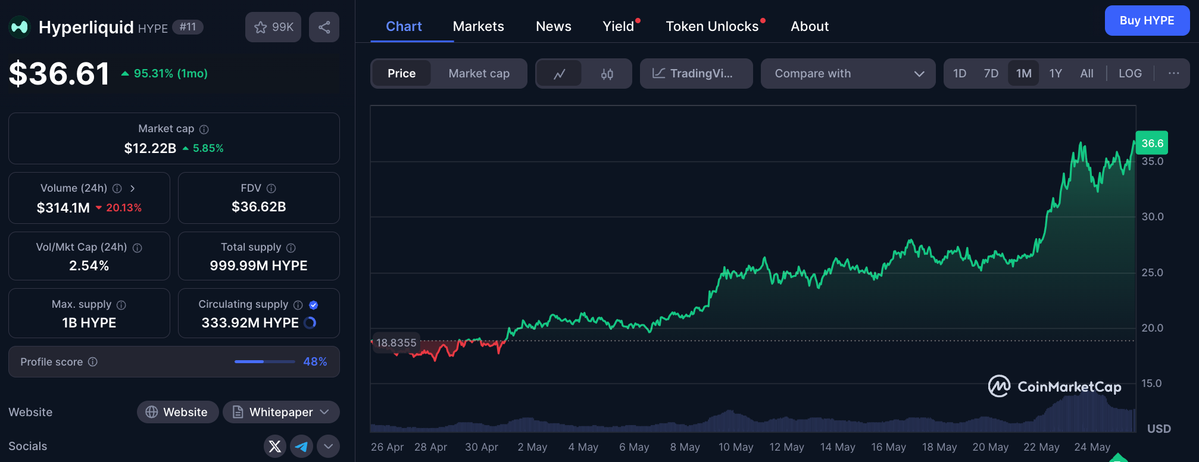Image resolution: width=1199 pixels, height=462 pixels.
Task: Select the line chart type icon
Action: (x=559, y=74)
